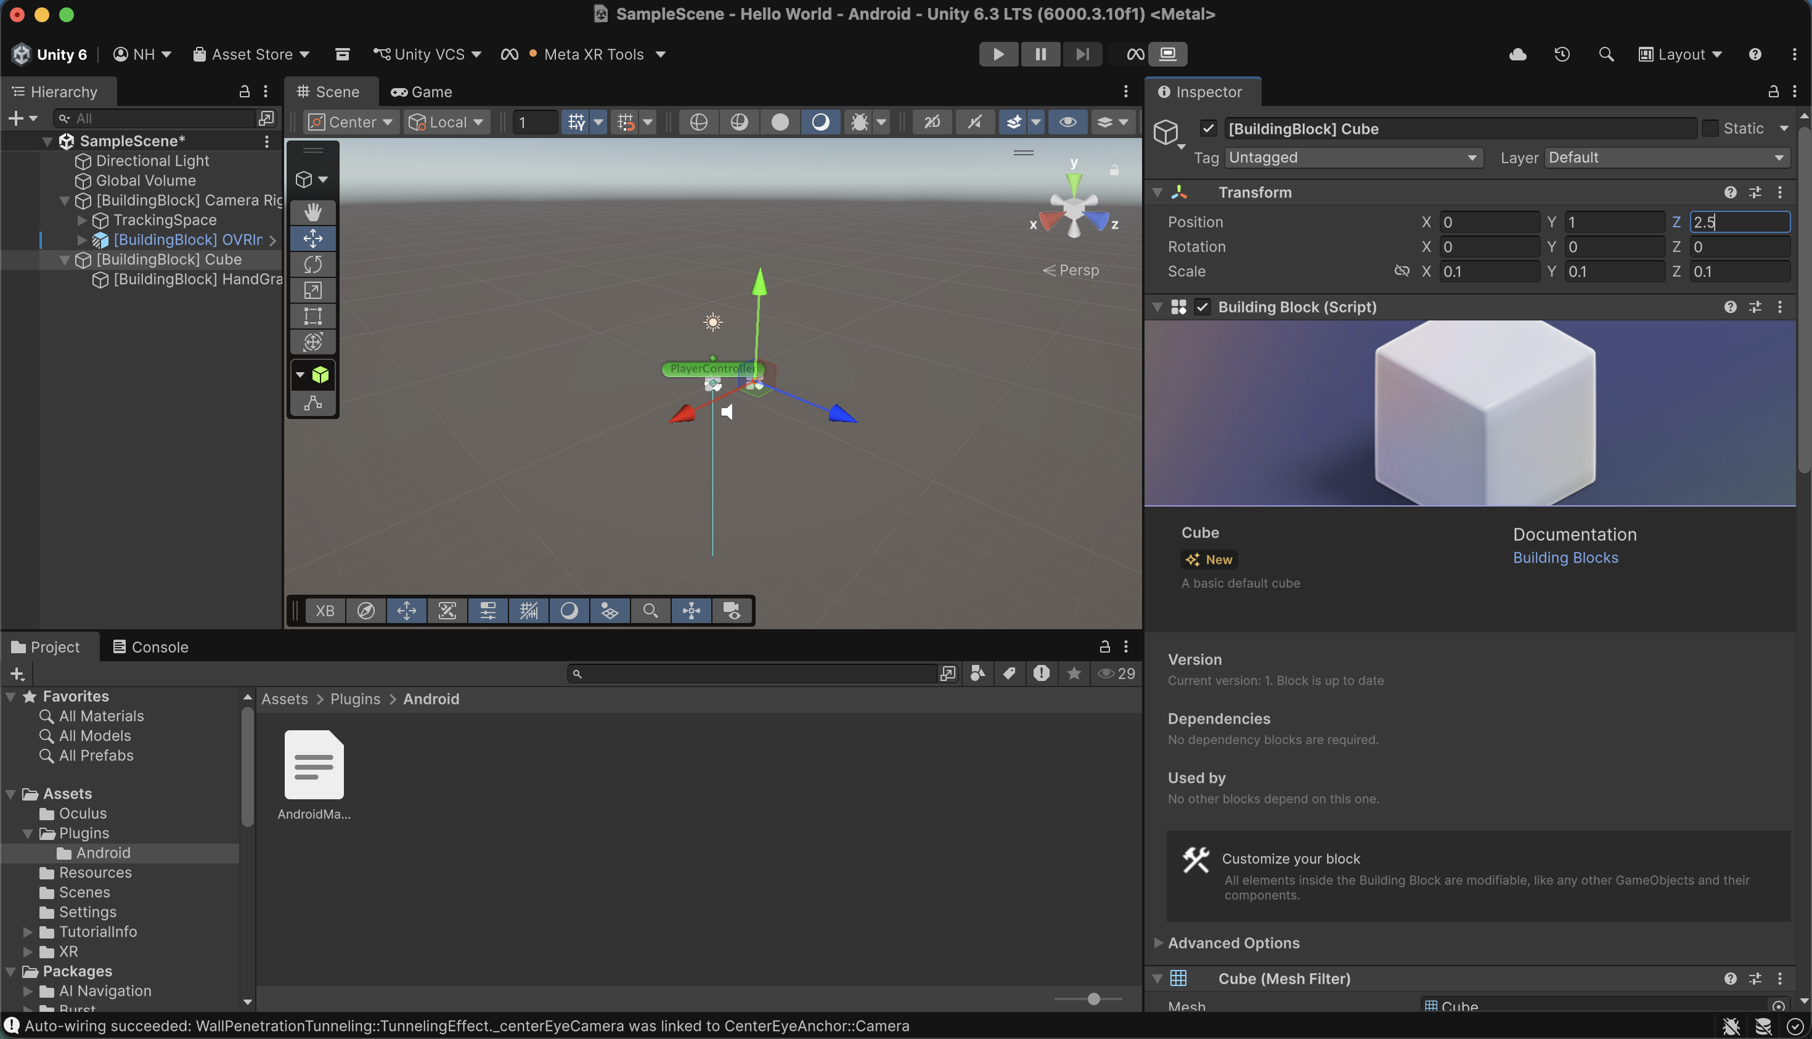Viewport: 1812px width, 1039px height.
Task: Open the Undo History icon
Action: 1562,54
